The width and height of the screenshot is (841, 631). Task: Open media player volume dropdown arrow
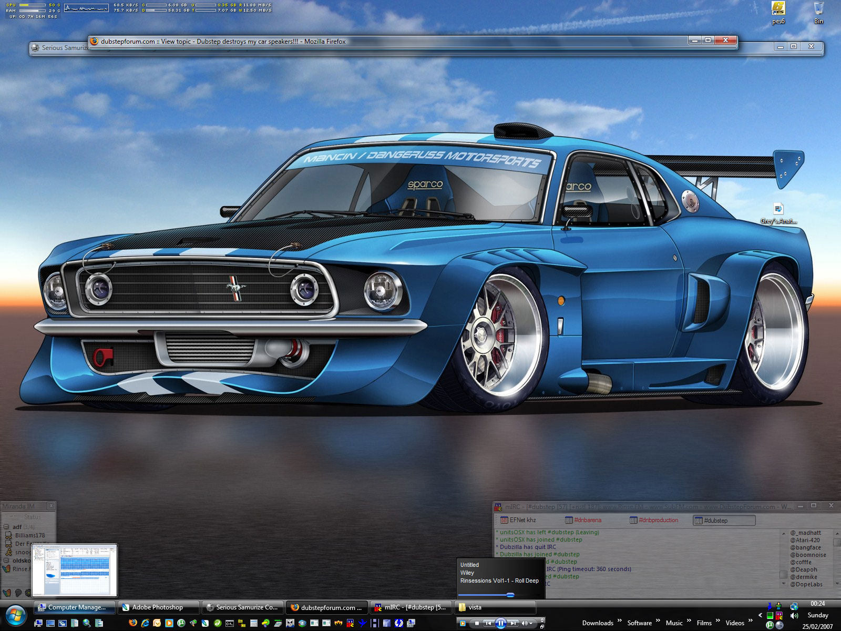(531, 623)
